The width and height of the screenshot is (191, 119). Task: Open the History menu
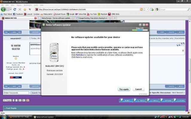pos(19,5)
